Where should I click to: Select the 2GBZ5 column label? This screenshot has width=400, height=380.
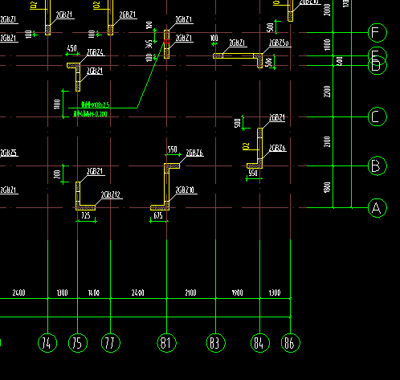coord(9,153)
